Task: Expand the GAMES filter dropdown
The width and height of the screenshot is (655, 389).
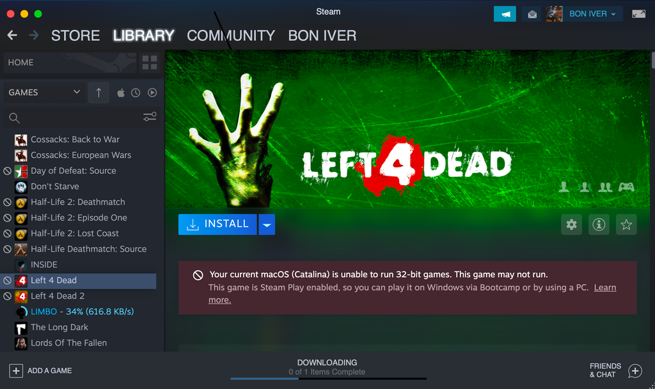Action: [x=44, y=93]
